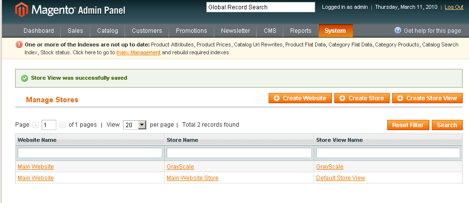The image size is (469, 203).
Task: Click the Search button
Action: point(447,125)
